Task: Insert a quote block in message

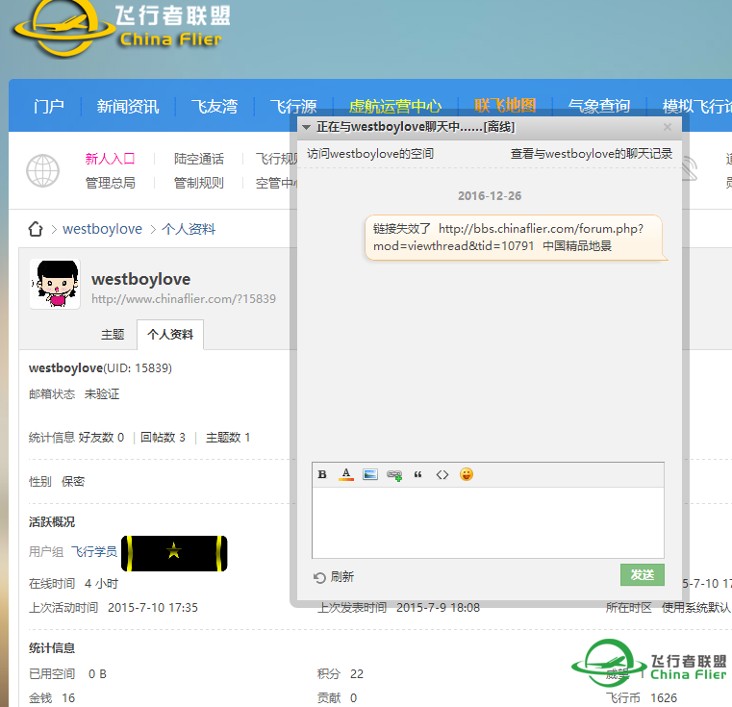Action: pos(418,474)
